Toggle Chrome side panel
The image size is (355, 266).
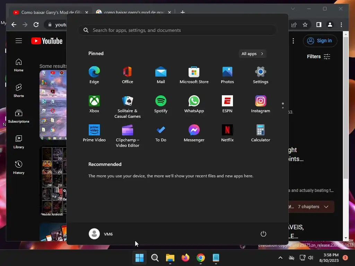click(x=319, y=25)
